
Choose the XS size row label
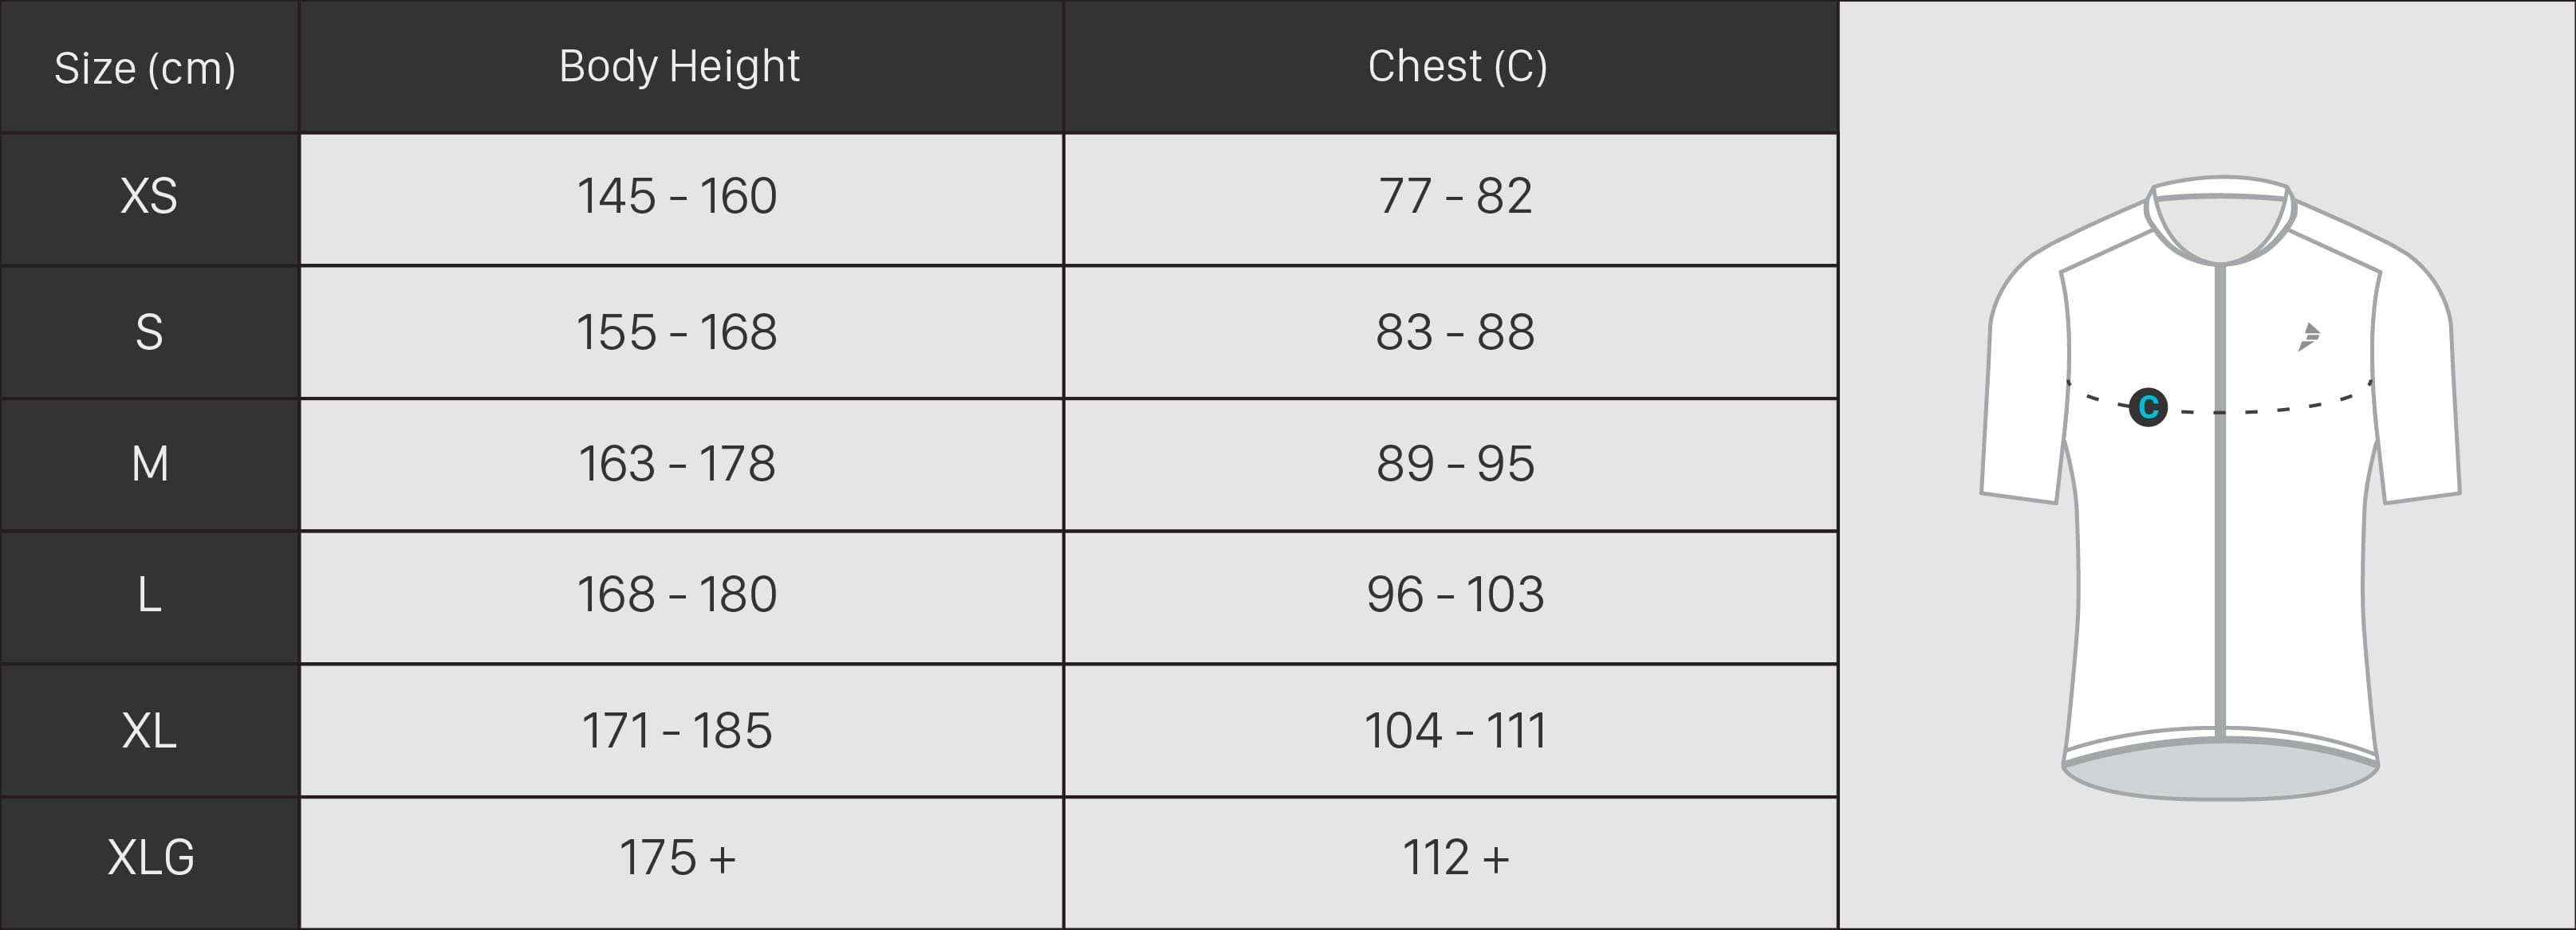tap(150, 198)
